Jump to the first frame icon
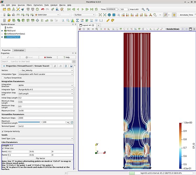The image size is (196, 175). [x=69, y=9]
